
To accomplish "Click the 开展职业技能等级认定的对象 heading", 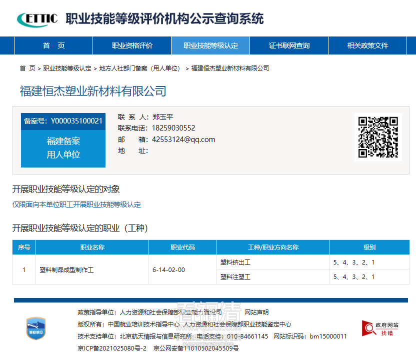I will (66, 189).
